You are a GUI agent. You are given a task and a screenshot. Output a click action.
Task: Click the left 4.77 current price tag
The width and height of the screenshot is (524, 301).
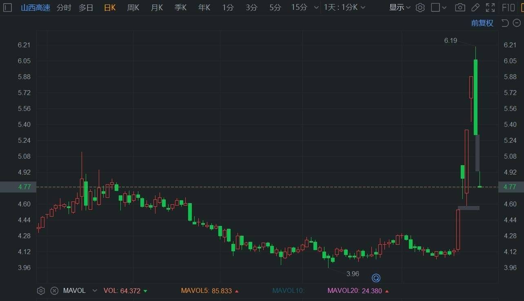pyautogui.click(x=18, y=187)
